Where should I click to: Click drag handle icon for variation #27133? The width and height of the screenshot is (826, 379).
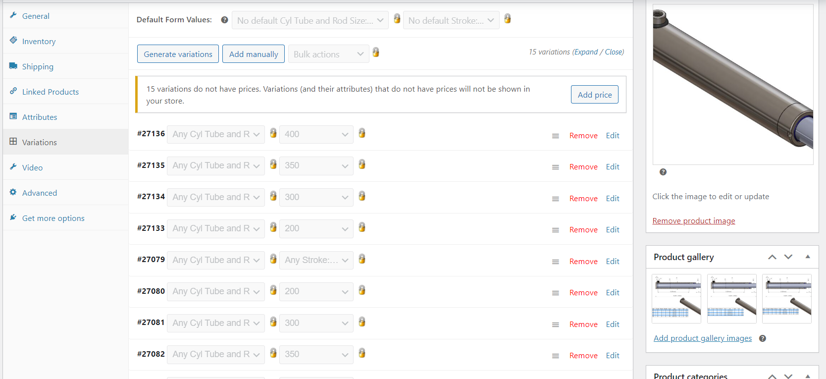(x=556, y=230)
